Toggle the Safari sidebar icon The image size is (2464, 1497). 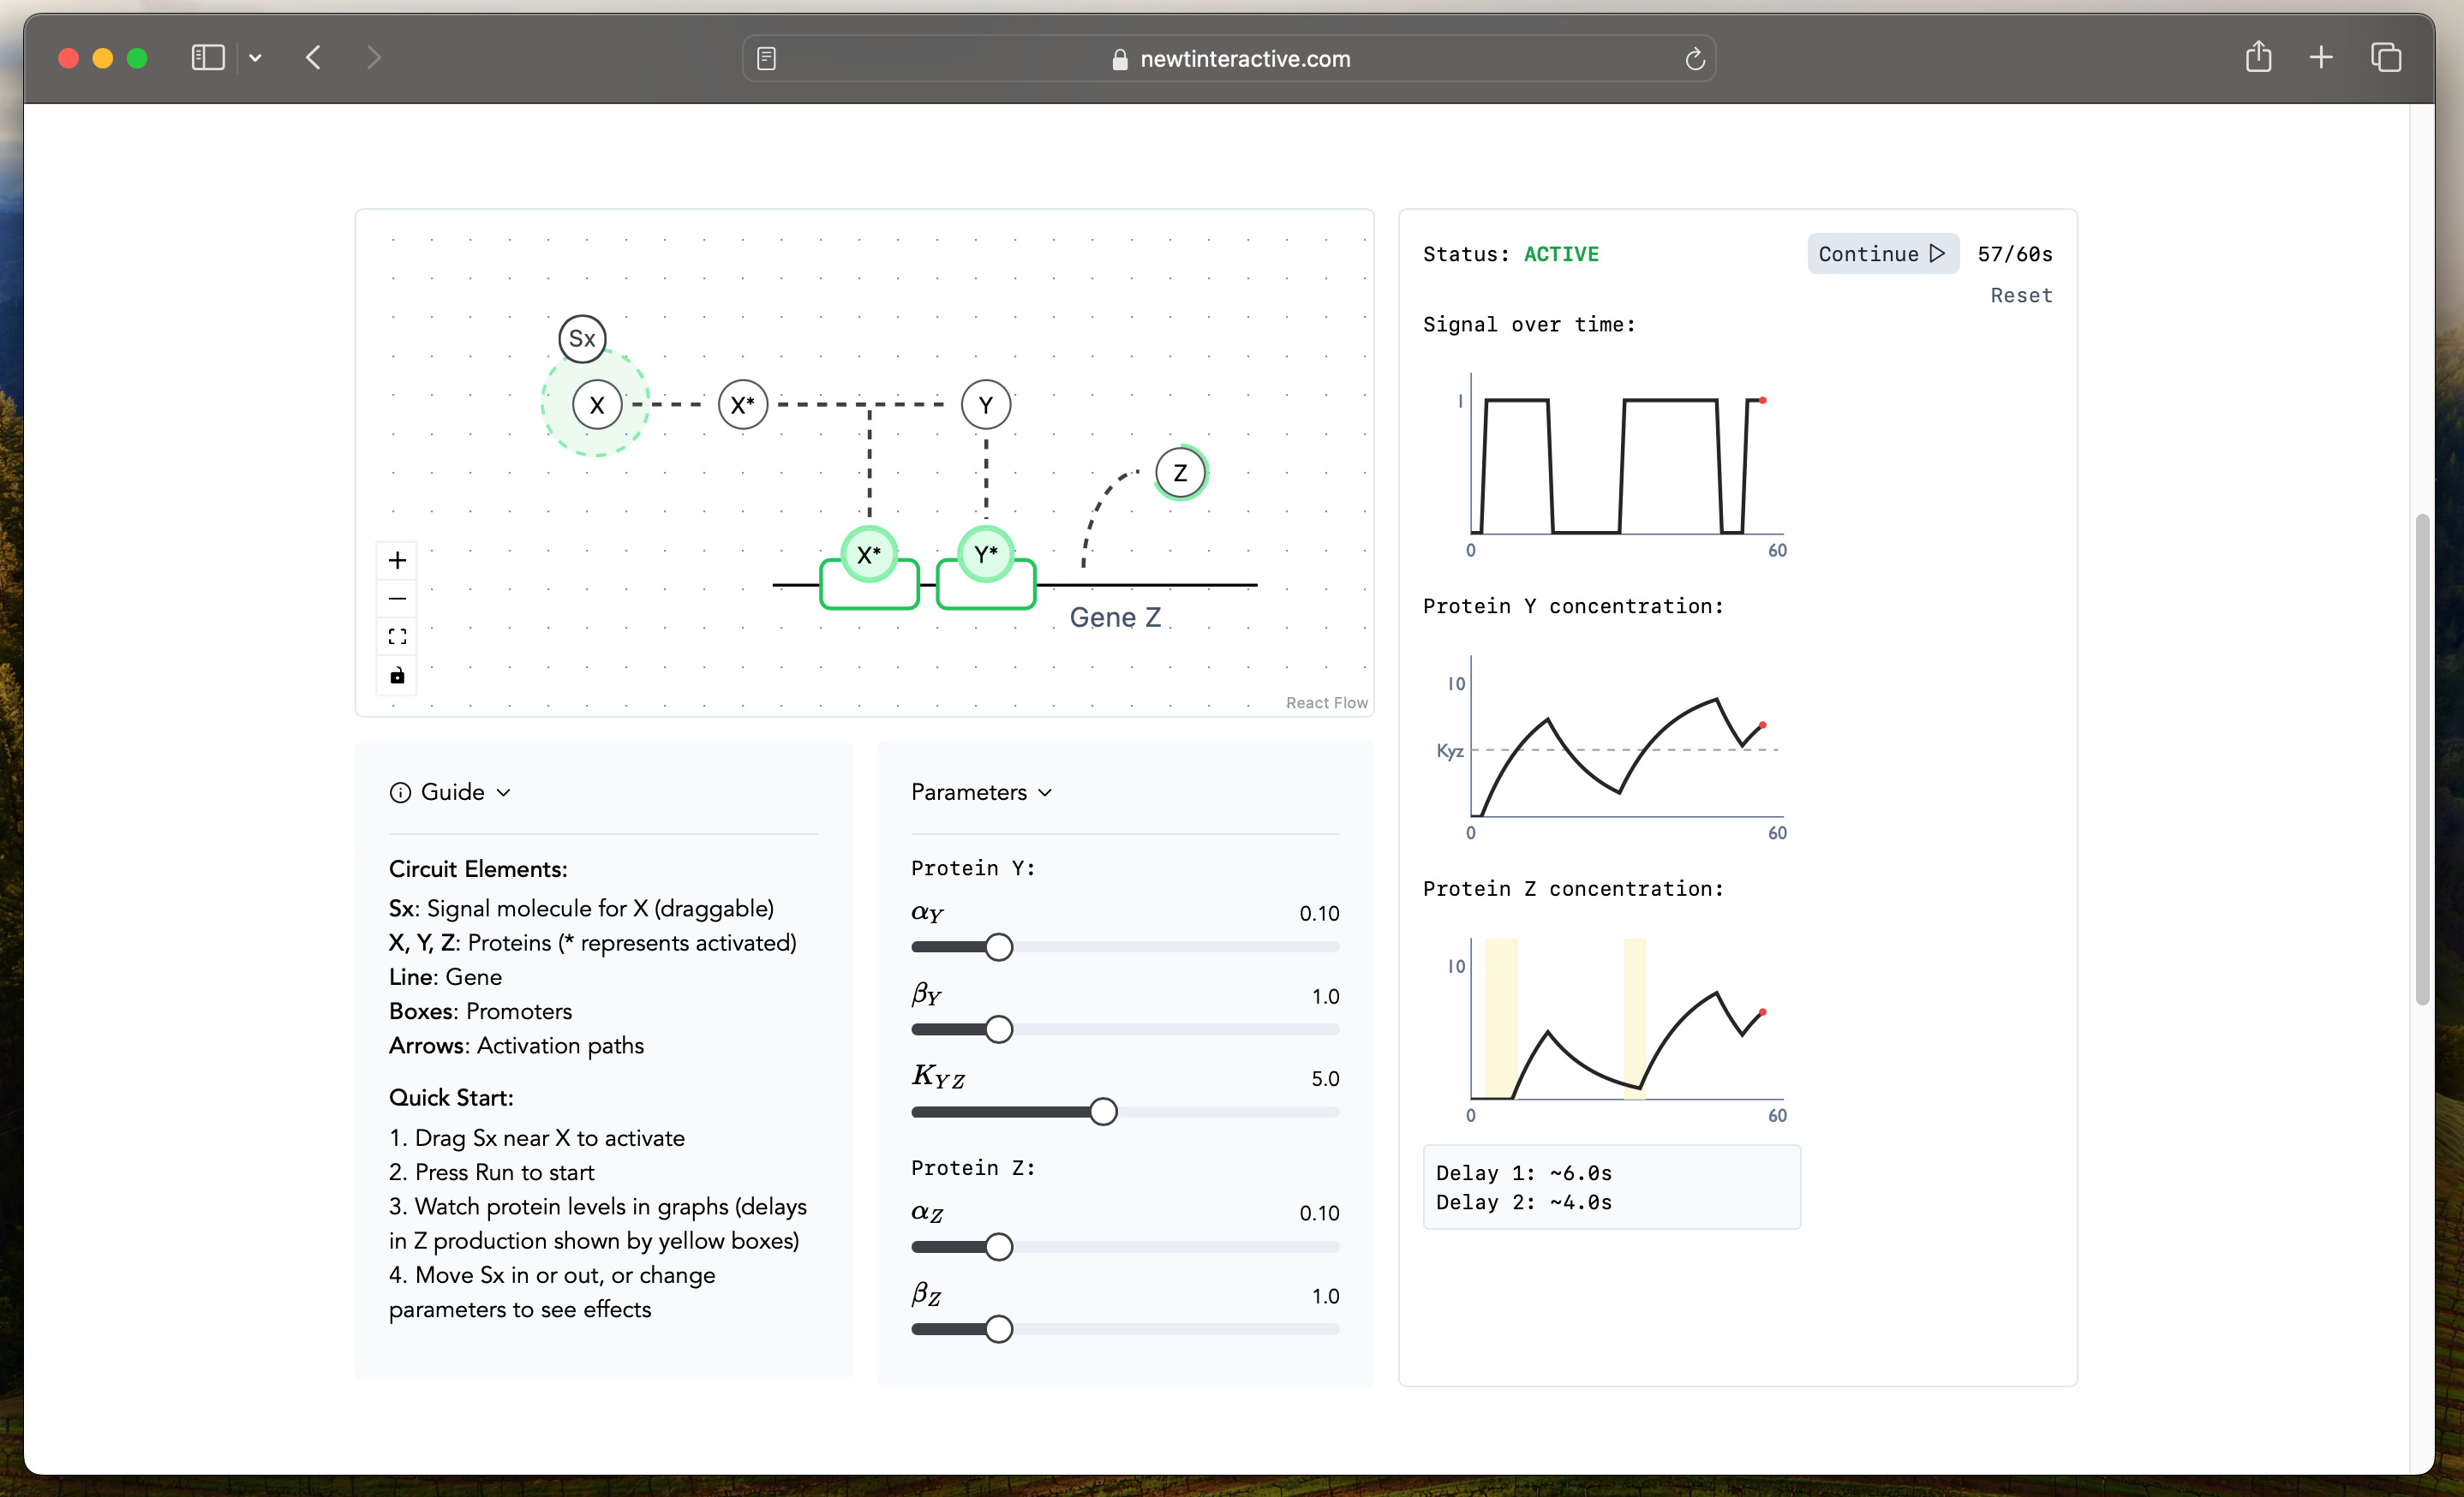point(207,58)
